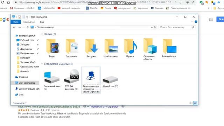Open quick access toolbar customize dropdown
This screenshot has width=224, height=126.
coord(27,17)
